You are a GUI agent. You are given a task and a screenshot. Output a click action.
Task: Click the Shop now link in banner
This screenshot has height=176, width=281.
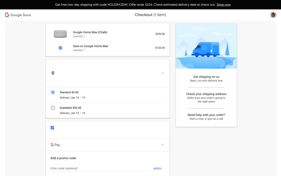[223, 5]
